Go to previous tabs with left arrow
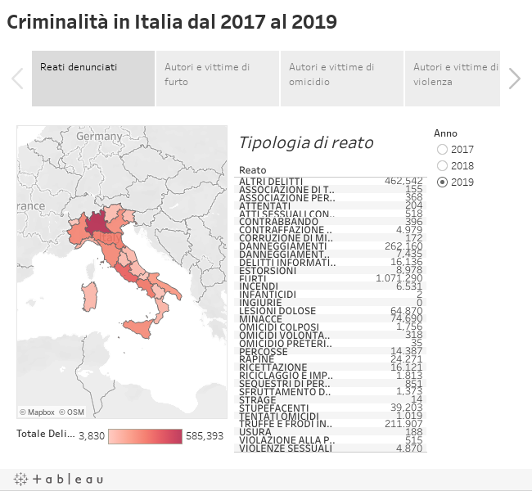532x491 pixels. [17, 79]
